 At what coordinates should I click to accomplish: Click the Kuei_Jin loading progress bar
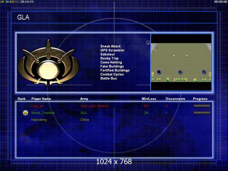pyautogui.click(x=202, y=106)
